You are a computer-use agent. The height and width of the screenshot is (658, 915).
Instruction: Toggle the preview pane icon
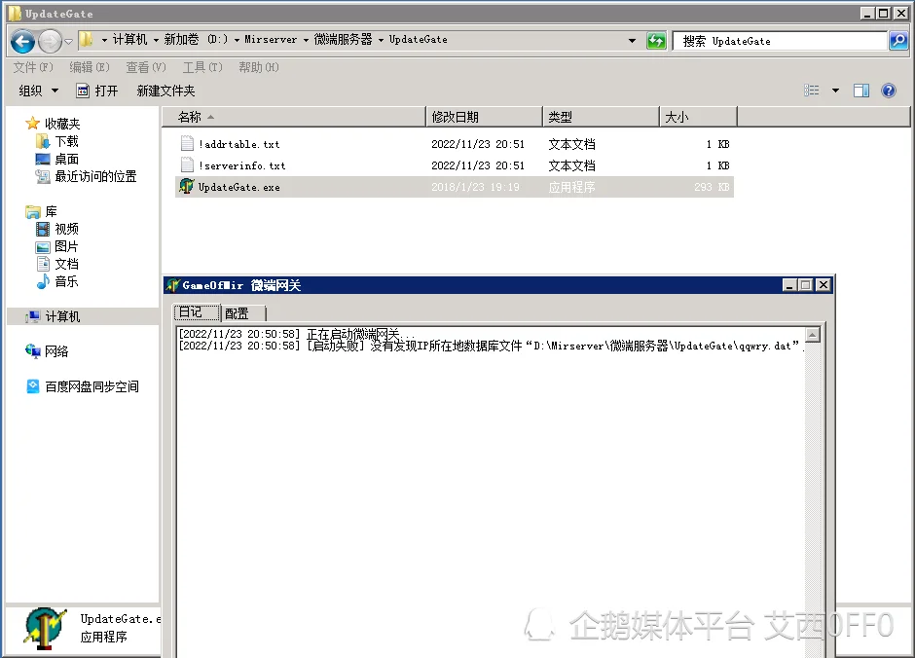click(x=861, y=91)
